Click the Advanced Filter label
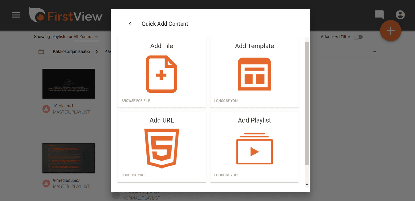The height and width of the screenshot is (201, 415). (x=335, y=37)
